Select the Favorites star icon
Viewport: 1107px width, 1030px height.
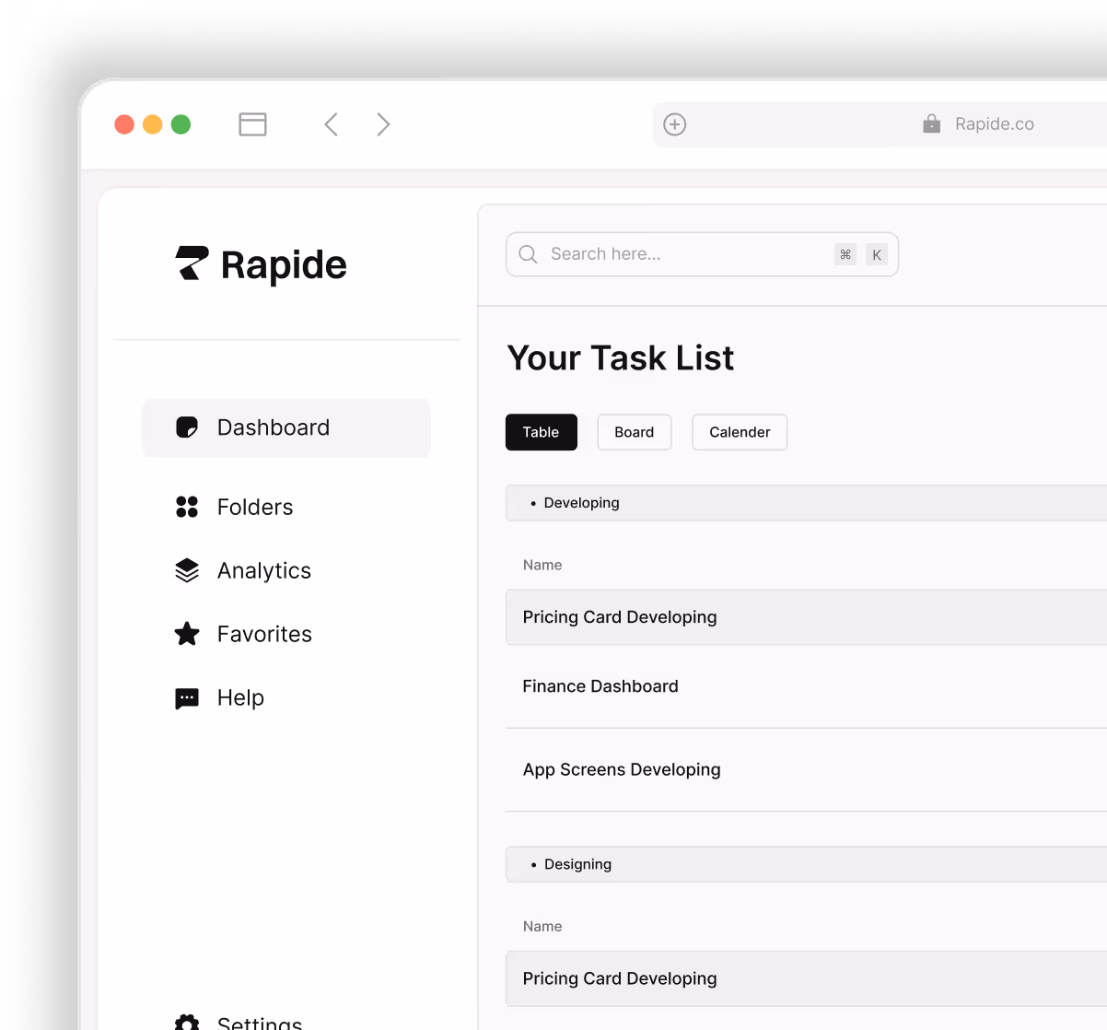pyautogui.click(x=186, y=634)
